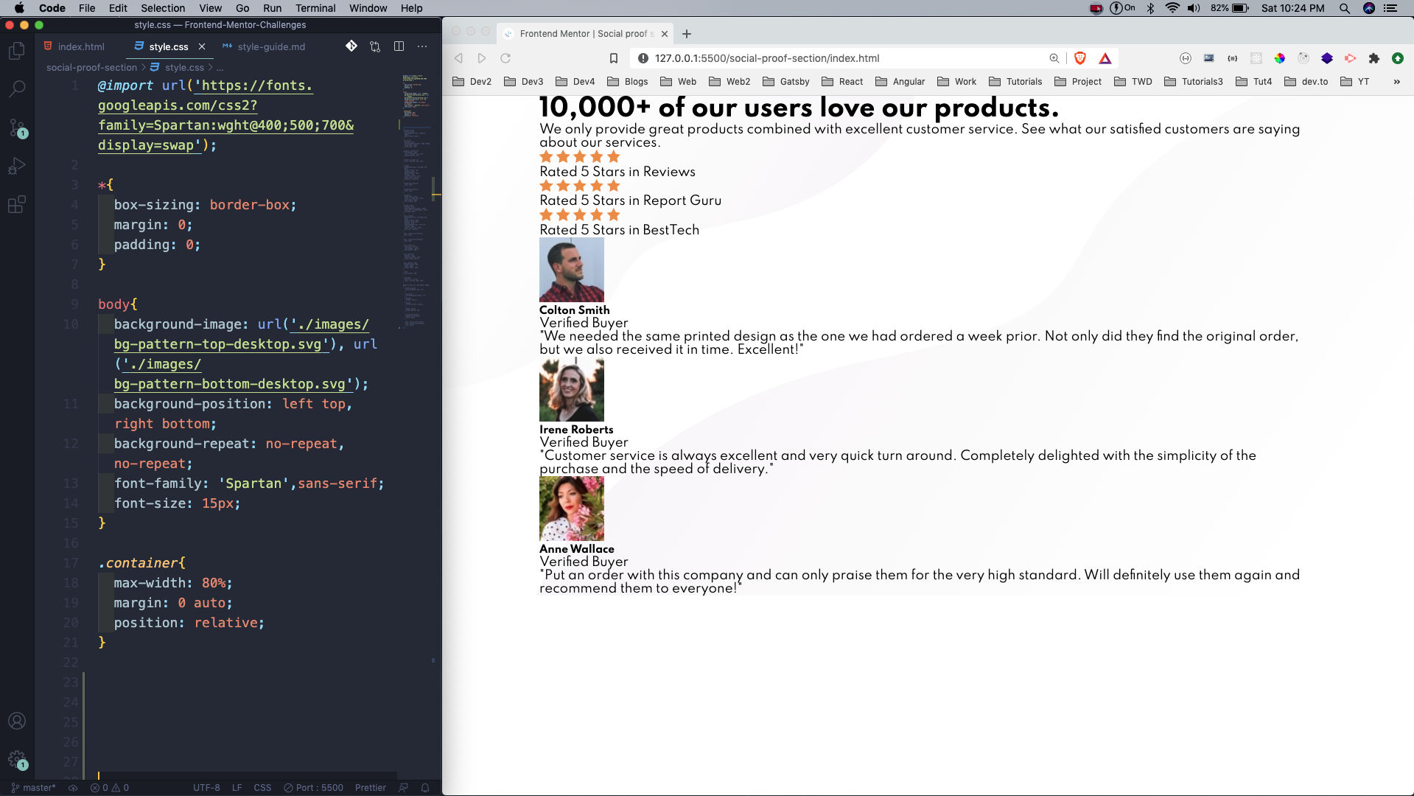Open the Brave Shields lion icon

click(1080, 58)
